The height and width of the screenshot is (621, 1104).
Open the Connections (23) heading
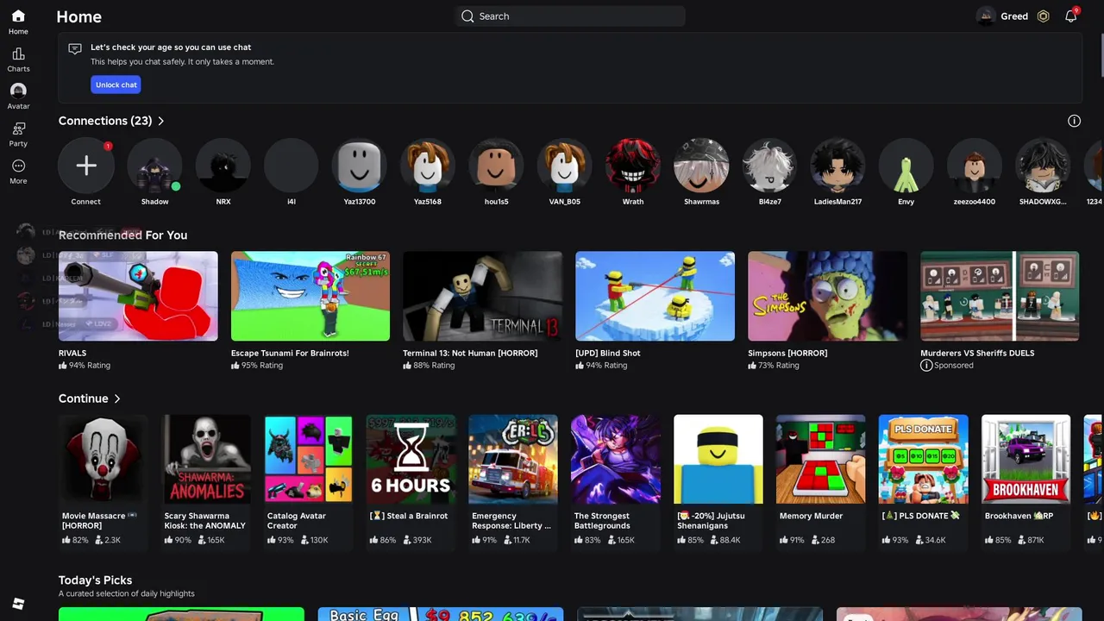coord(105,121)
